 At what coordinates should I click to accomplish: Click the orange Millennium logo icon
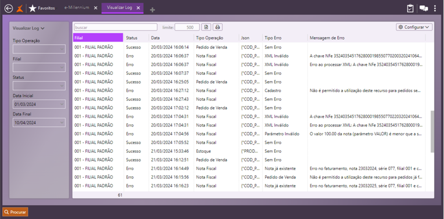pyautogui.click(x=19, y=8)
